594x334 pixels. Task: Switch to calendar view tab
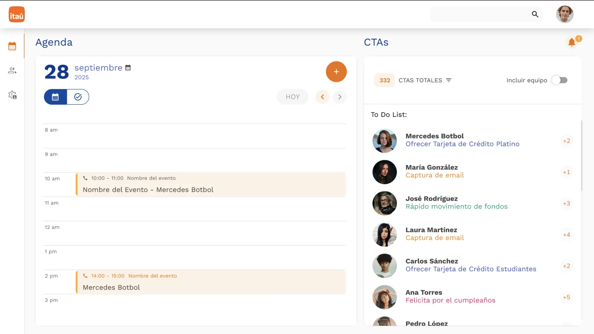pos(55,97)
